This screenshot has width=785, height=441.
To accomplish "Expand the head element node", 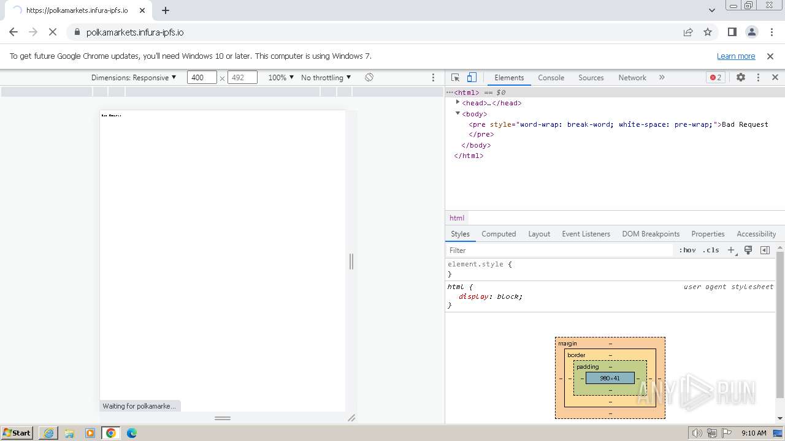I will pos(458,102).
